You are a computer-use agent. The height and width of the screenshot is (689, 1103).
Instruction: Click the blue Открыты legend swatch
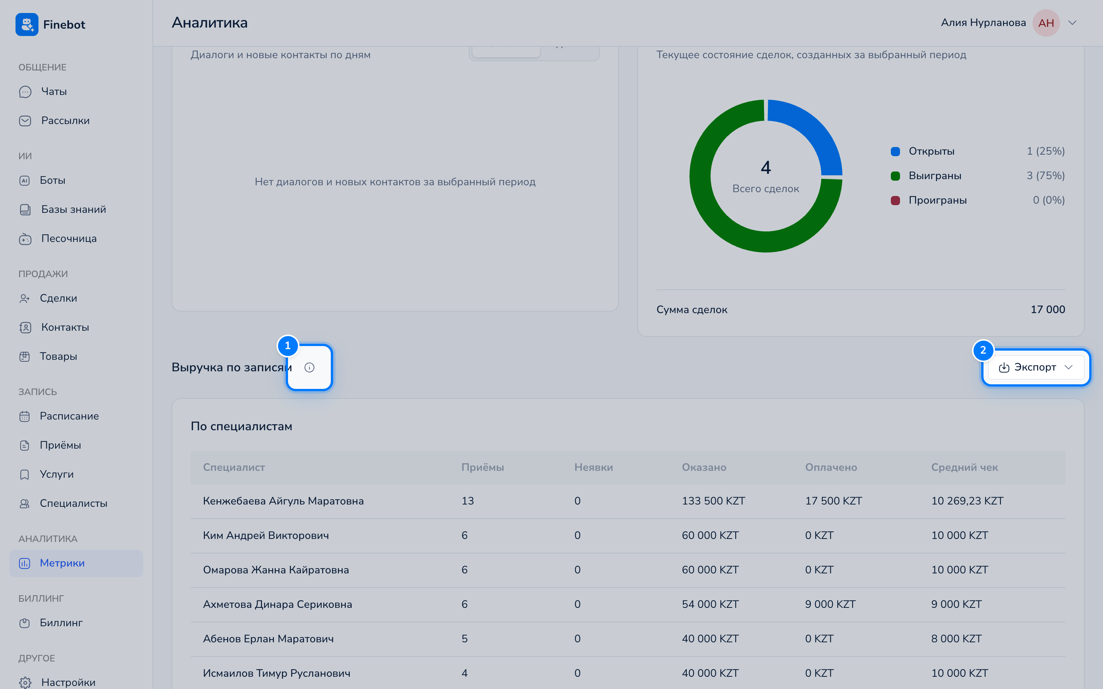pos(895,151)
